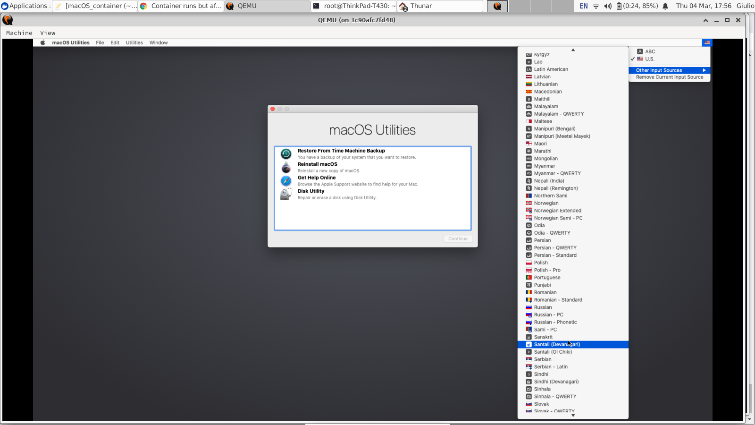Viewport: 755px width, 425px height.
Task: Click the Continue button
Action: (458, 239)
